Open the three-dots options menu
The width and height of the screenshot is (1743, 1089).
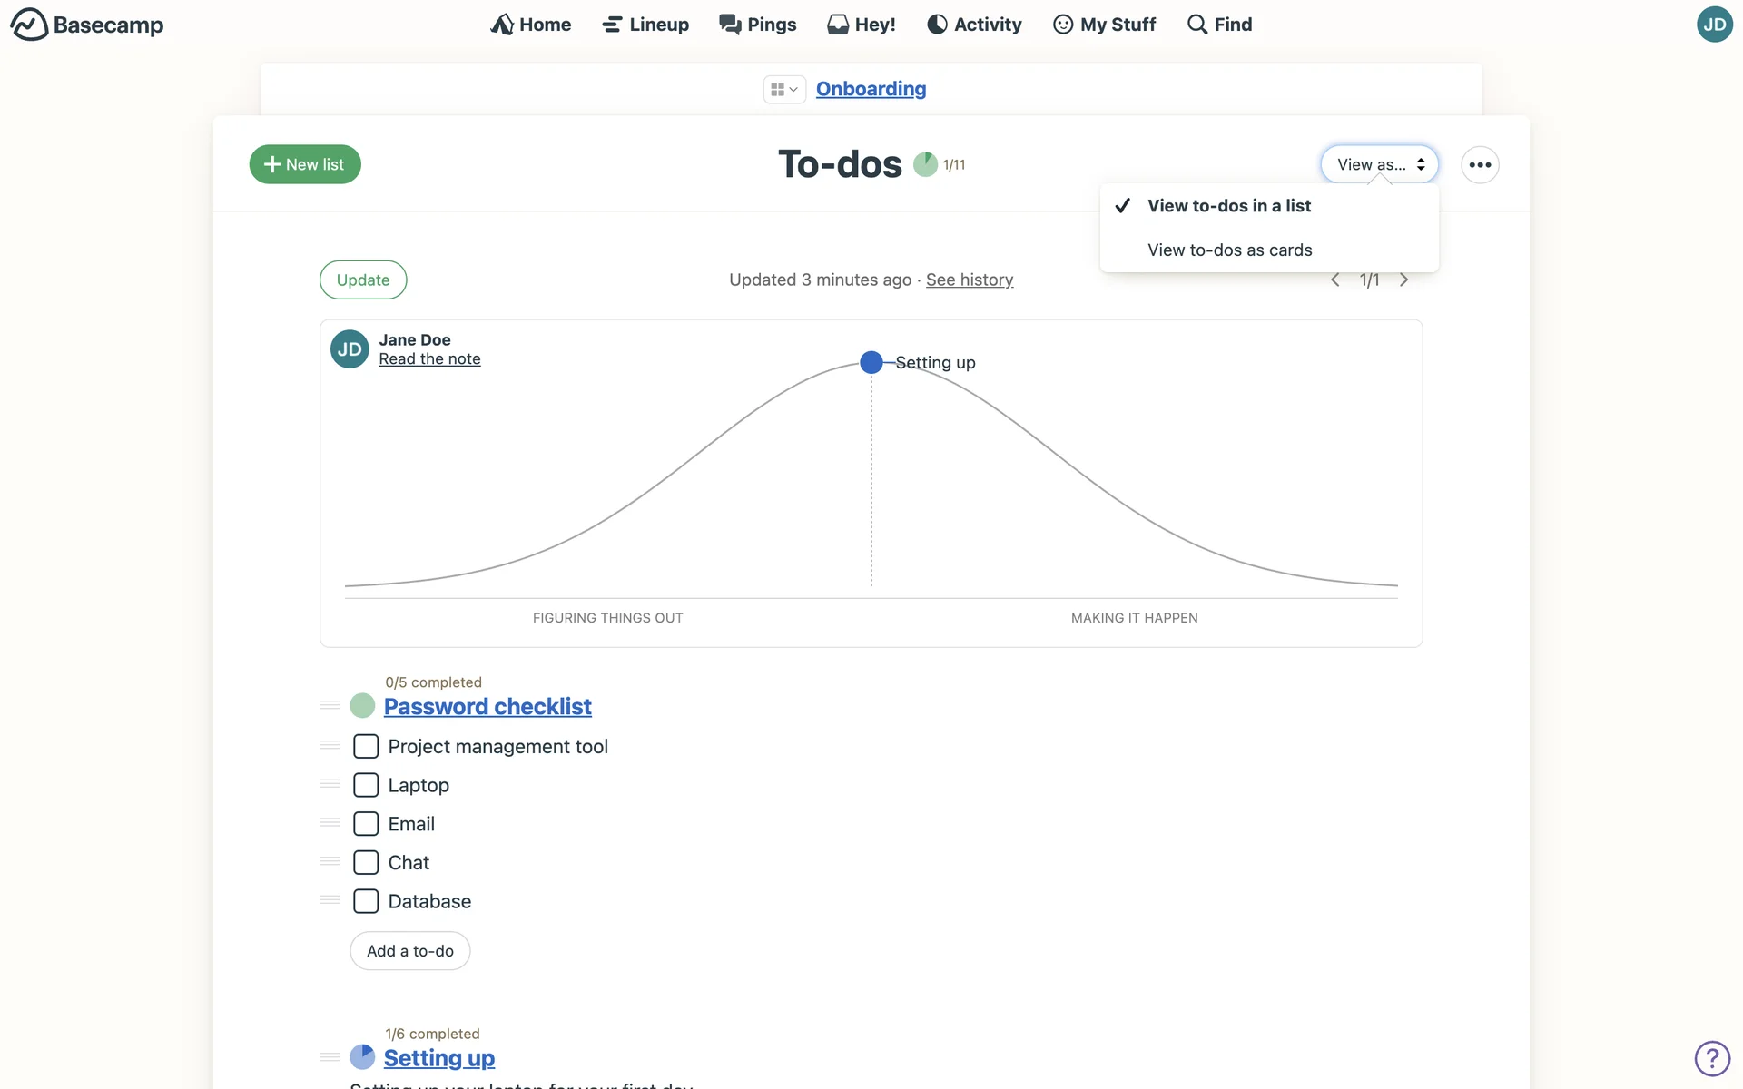click(x=1480, y=165)
